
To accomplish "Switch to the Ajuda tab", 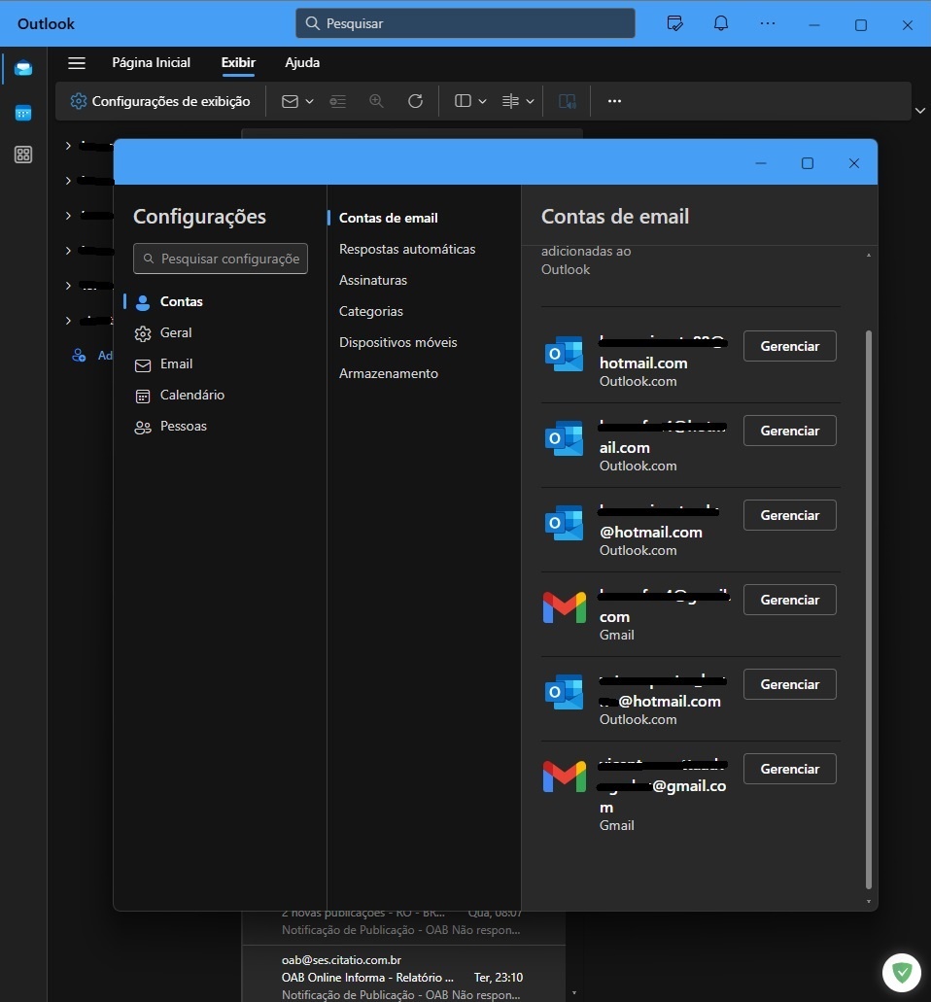I will click(302, 62).
